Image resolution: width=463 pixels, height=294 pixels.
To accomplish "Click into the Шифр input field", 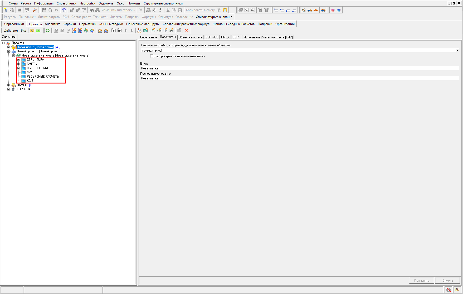I will [x=299, y=68].
